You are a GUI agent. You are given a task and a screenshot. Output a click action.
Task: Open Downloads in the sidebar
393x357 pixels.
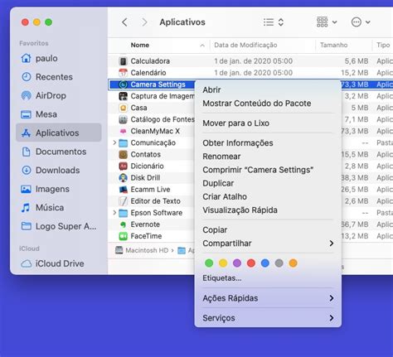pyautogui.click(x=59, y=170)
